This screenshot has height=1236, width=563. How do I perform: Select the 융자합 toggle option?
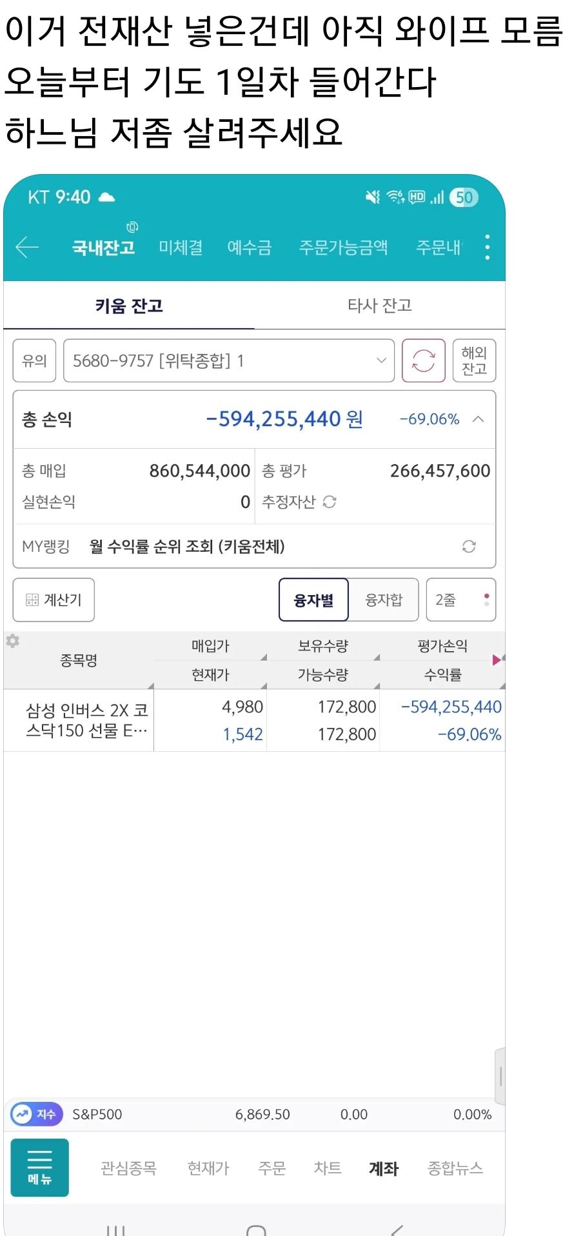point(384,600)
